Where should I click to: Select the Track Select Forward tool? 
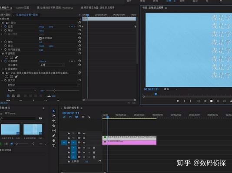(54, 116)
